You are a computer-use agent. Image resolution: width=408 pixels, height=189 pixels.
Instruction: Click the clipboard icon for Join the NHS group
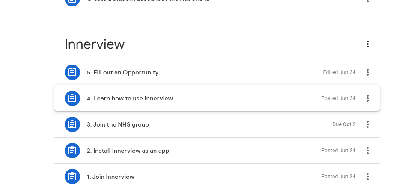[72, 124]
